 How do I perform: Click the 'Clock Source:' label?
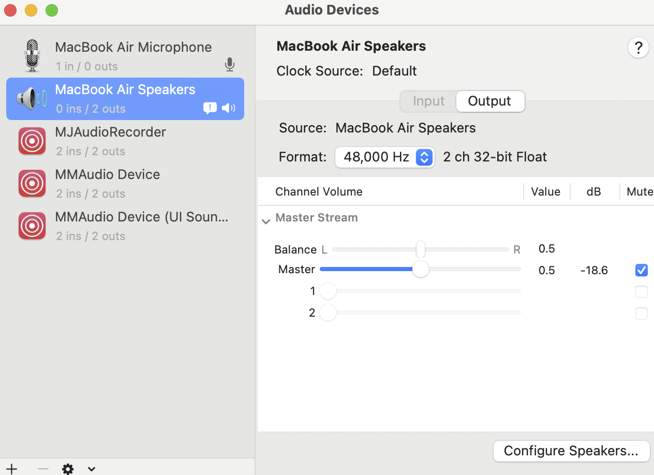[x=320, y=71]
